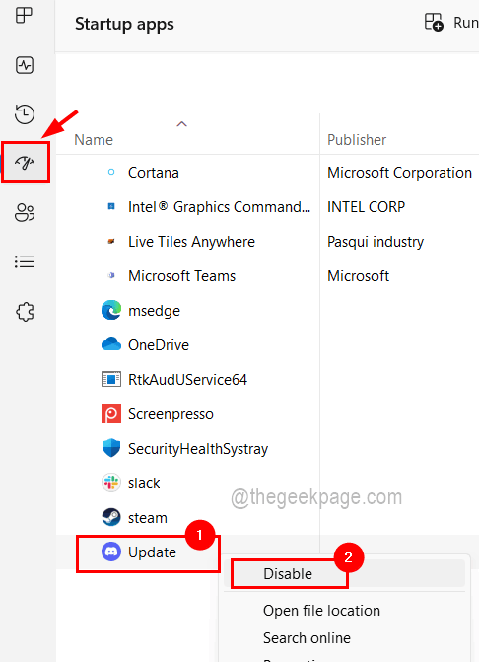Select the Microsoft Teams name
479x662 pixels.
point(181,276)
